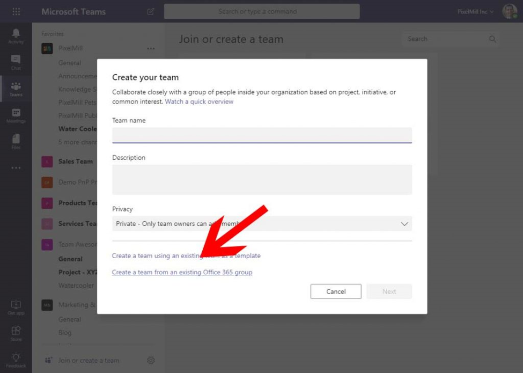Click the Services Team avatar icon
The image size is (523, 373).
[47, 224]
